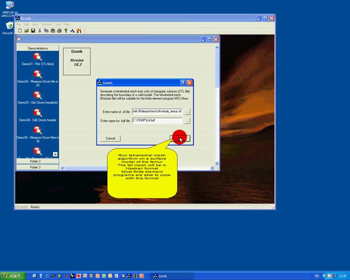This screenshot has height=280, width=350.
Task: Click the partially visible Demo06 icon
Action: pyautogui.click(x=37, y=151)
